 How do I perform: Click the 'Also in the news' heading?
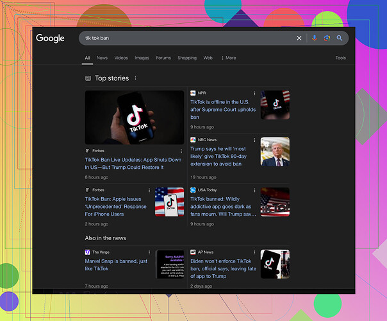(105, 238)
